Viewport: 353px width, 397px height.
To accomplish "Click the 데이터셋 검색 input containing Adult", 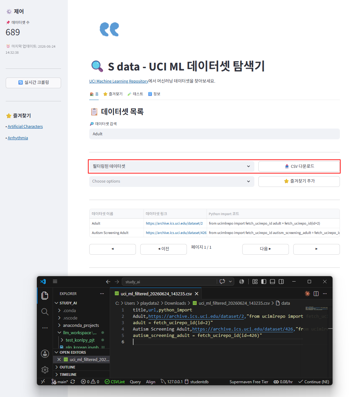I will pos(214,134).
